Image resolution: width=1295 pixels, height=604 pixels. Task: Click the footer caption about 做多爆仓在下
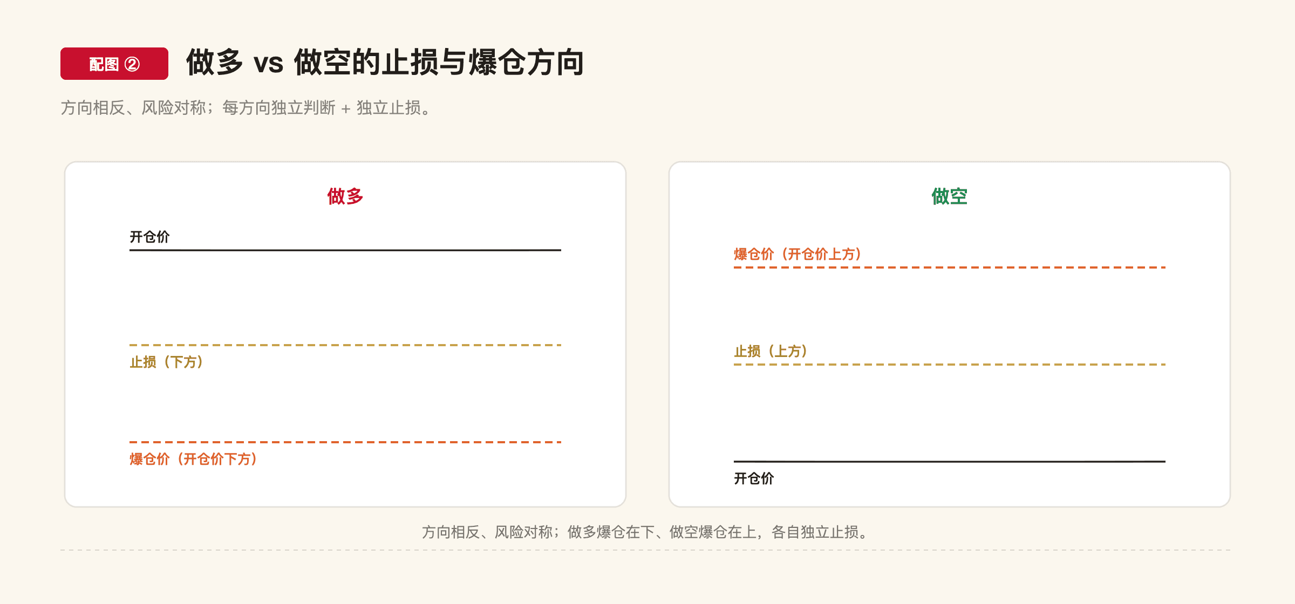646,532
